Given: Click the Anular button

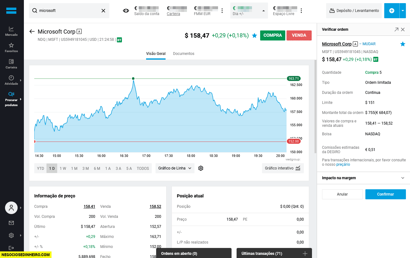Looking at the screenshot, I should (342, 194).
